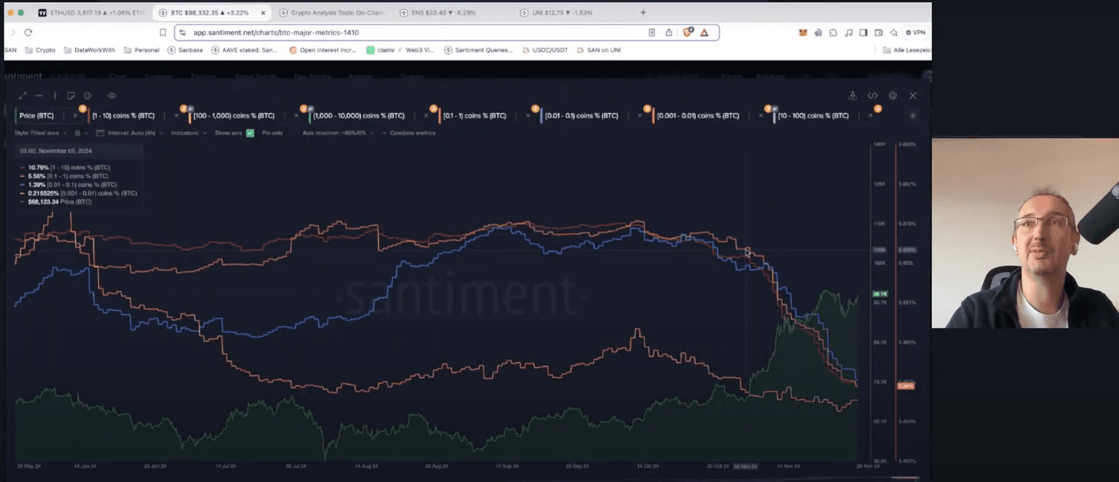Download the chart via download icon

(x=852, y=95)
